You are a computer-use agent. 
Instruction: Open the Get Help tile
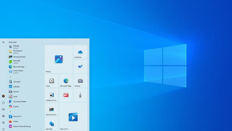coord(52,124)
